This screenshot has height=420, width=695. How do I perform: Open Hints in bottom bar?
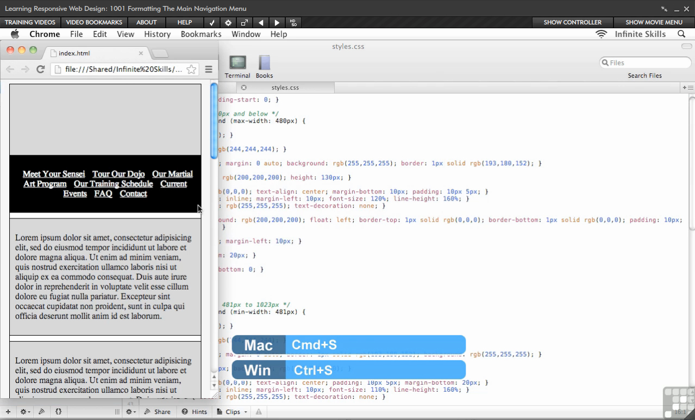coord(195,412)
